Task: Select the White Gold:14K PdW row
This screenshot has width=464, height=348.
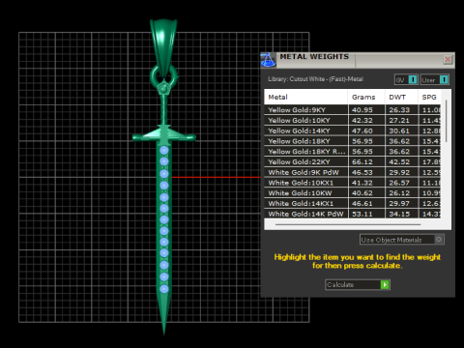Action: pyautogui.click(x=353, y=214)
